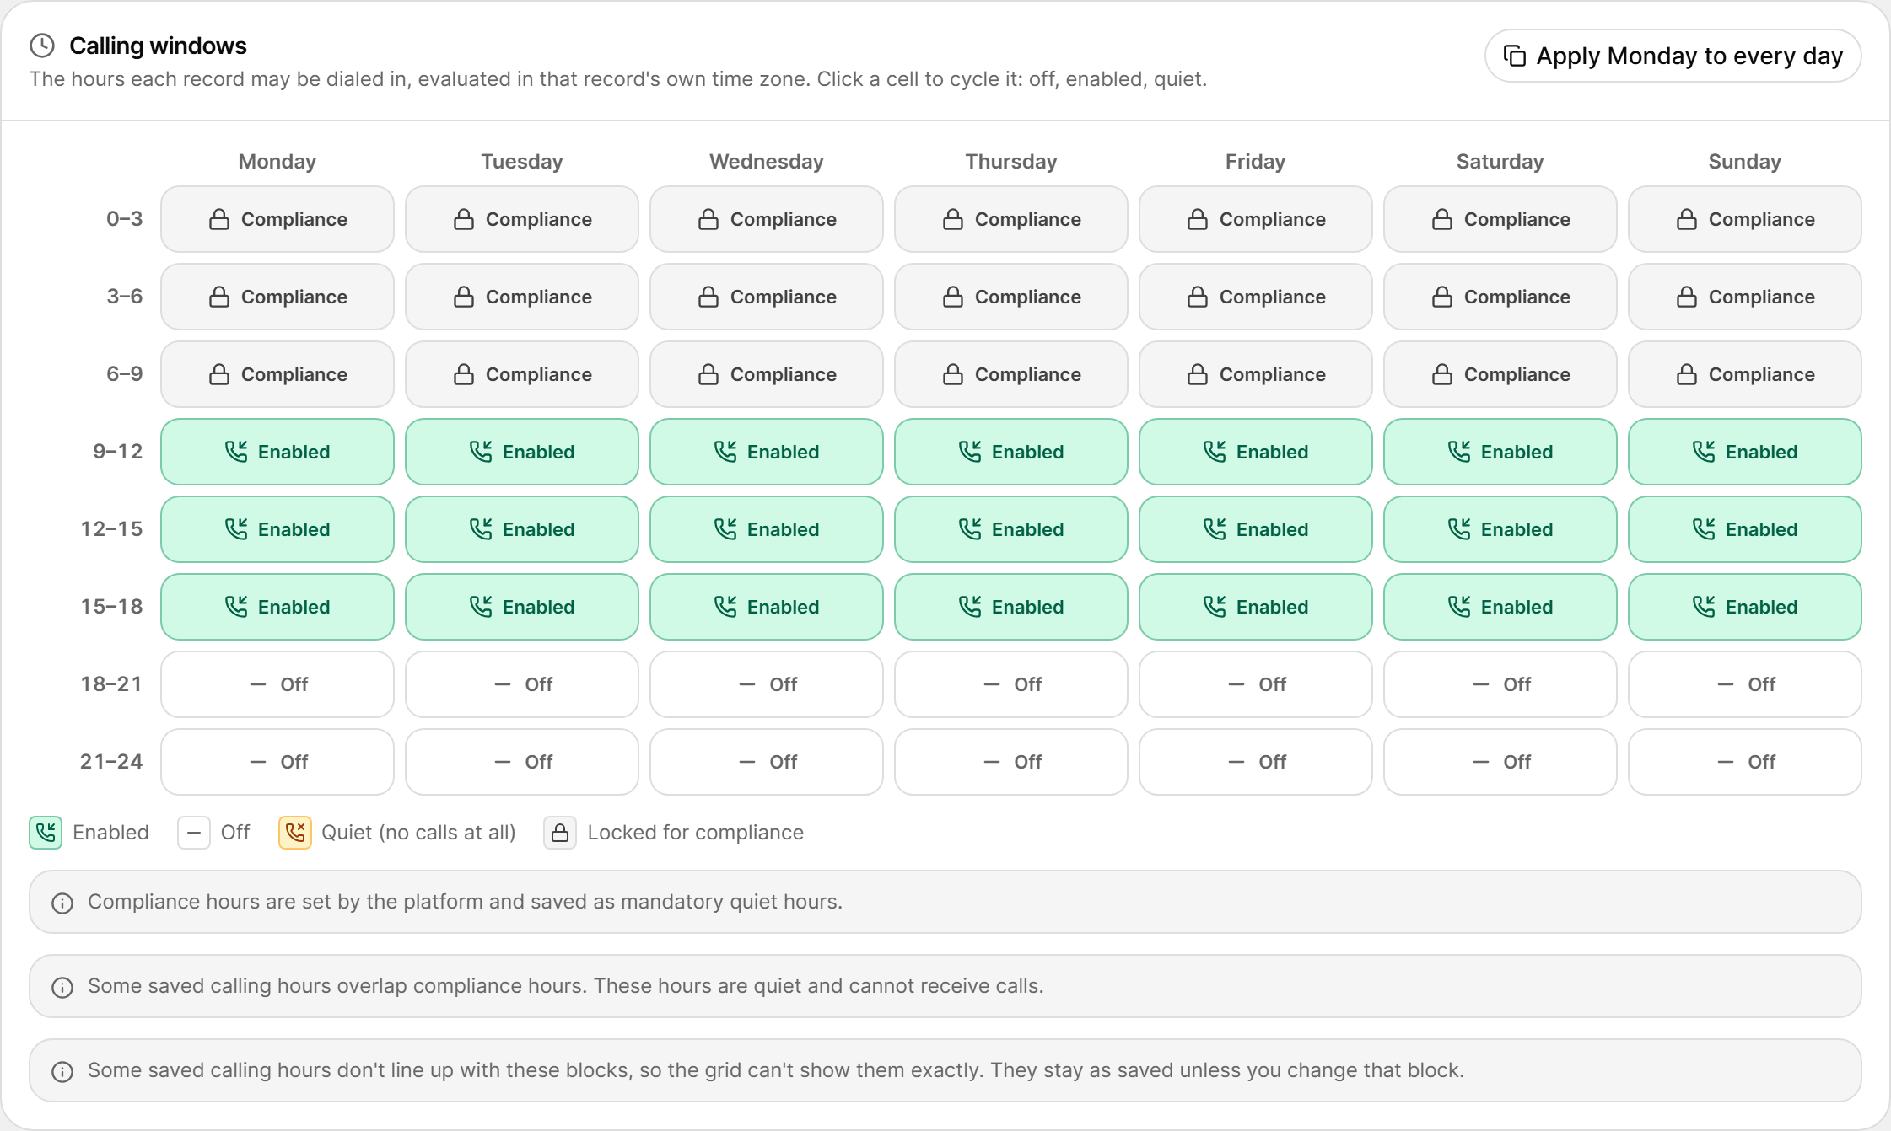Toggle the Sunday 21–24 Off cell
The width and height of the screenshot is (1891, 1131).
tap(1745, 762)
